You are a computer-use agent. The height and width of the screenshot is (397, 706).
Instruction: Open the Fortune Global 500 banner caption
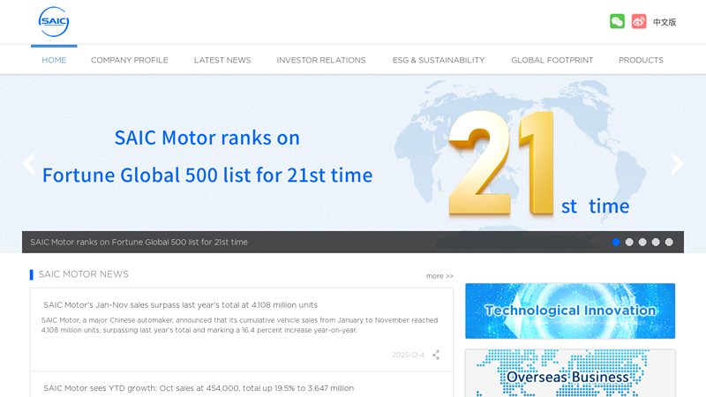pos(139,242)
